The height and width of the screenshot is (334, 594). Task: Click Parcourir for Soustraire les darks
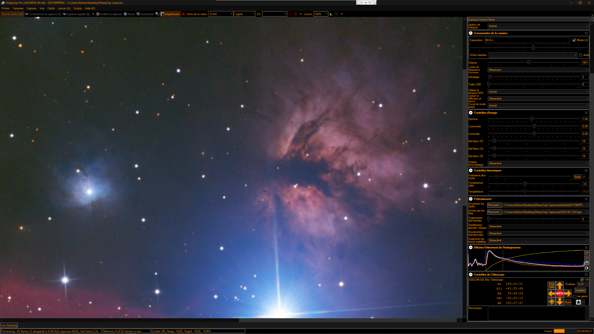(x=494, y=205)
